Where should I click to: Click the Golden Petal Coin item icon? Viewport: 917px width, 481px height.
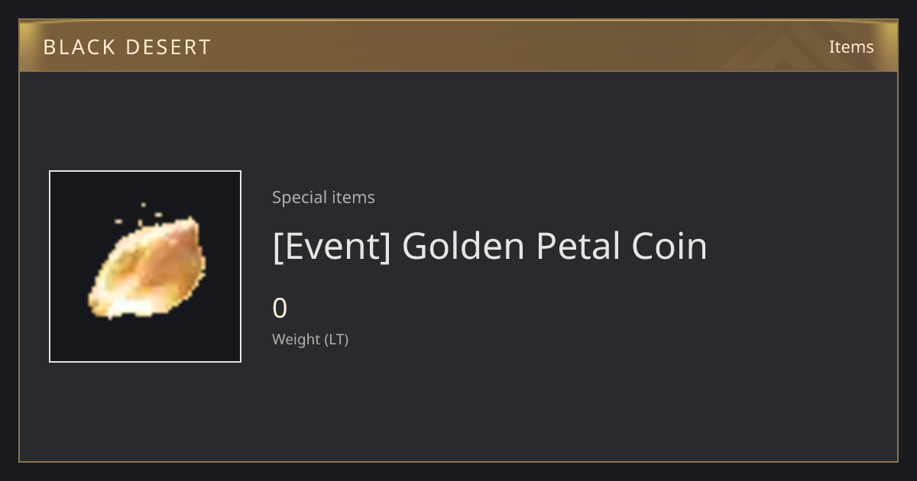147,268
